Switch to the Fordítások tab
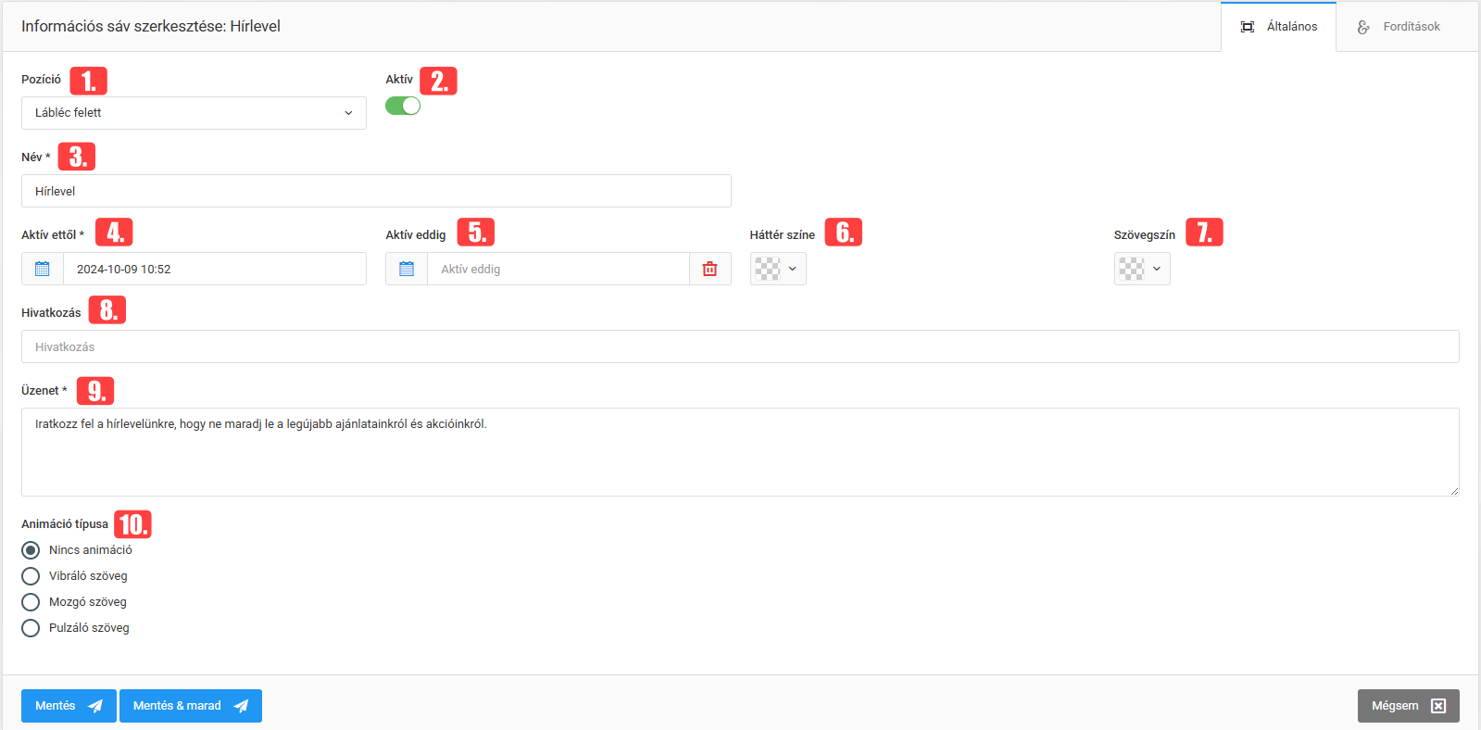This screenshot has height=730, width=1481. [1410, 27]
